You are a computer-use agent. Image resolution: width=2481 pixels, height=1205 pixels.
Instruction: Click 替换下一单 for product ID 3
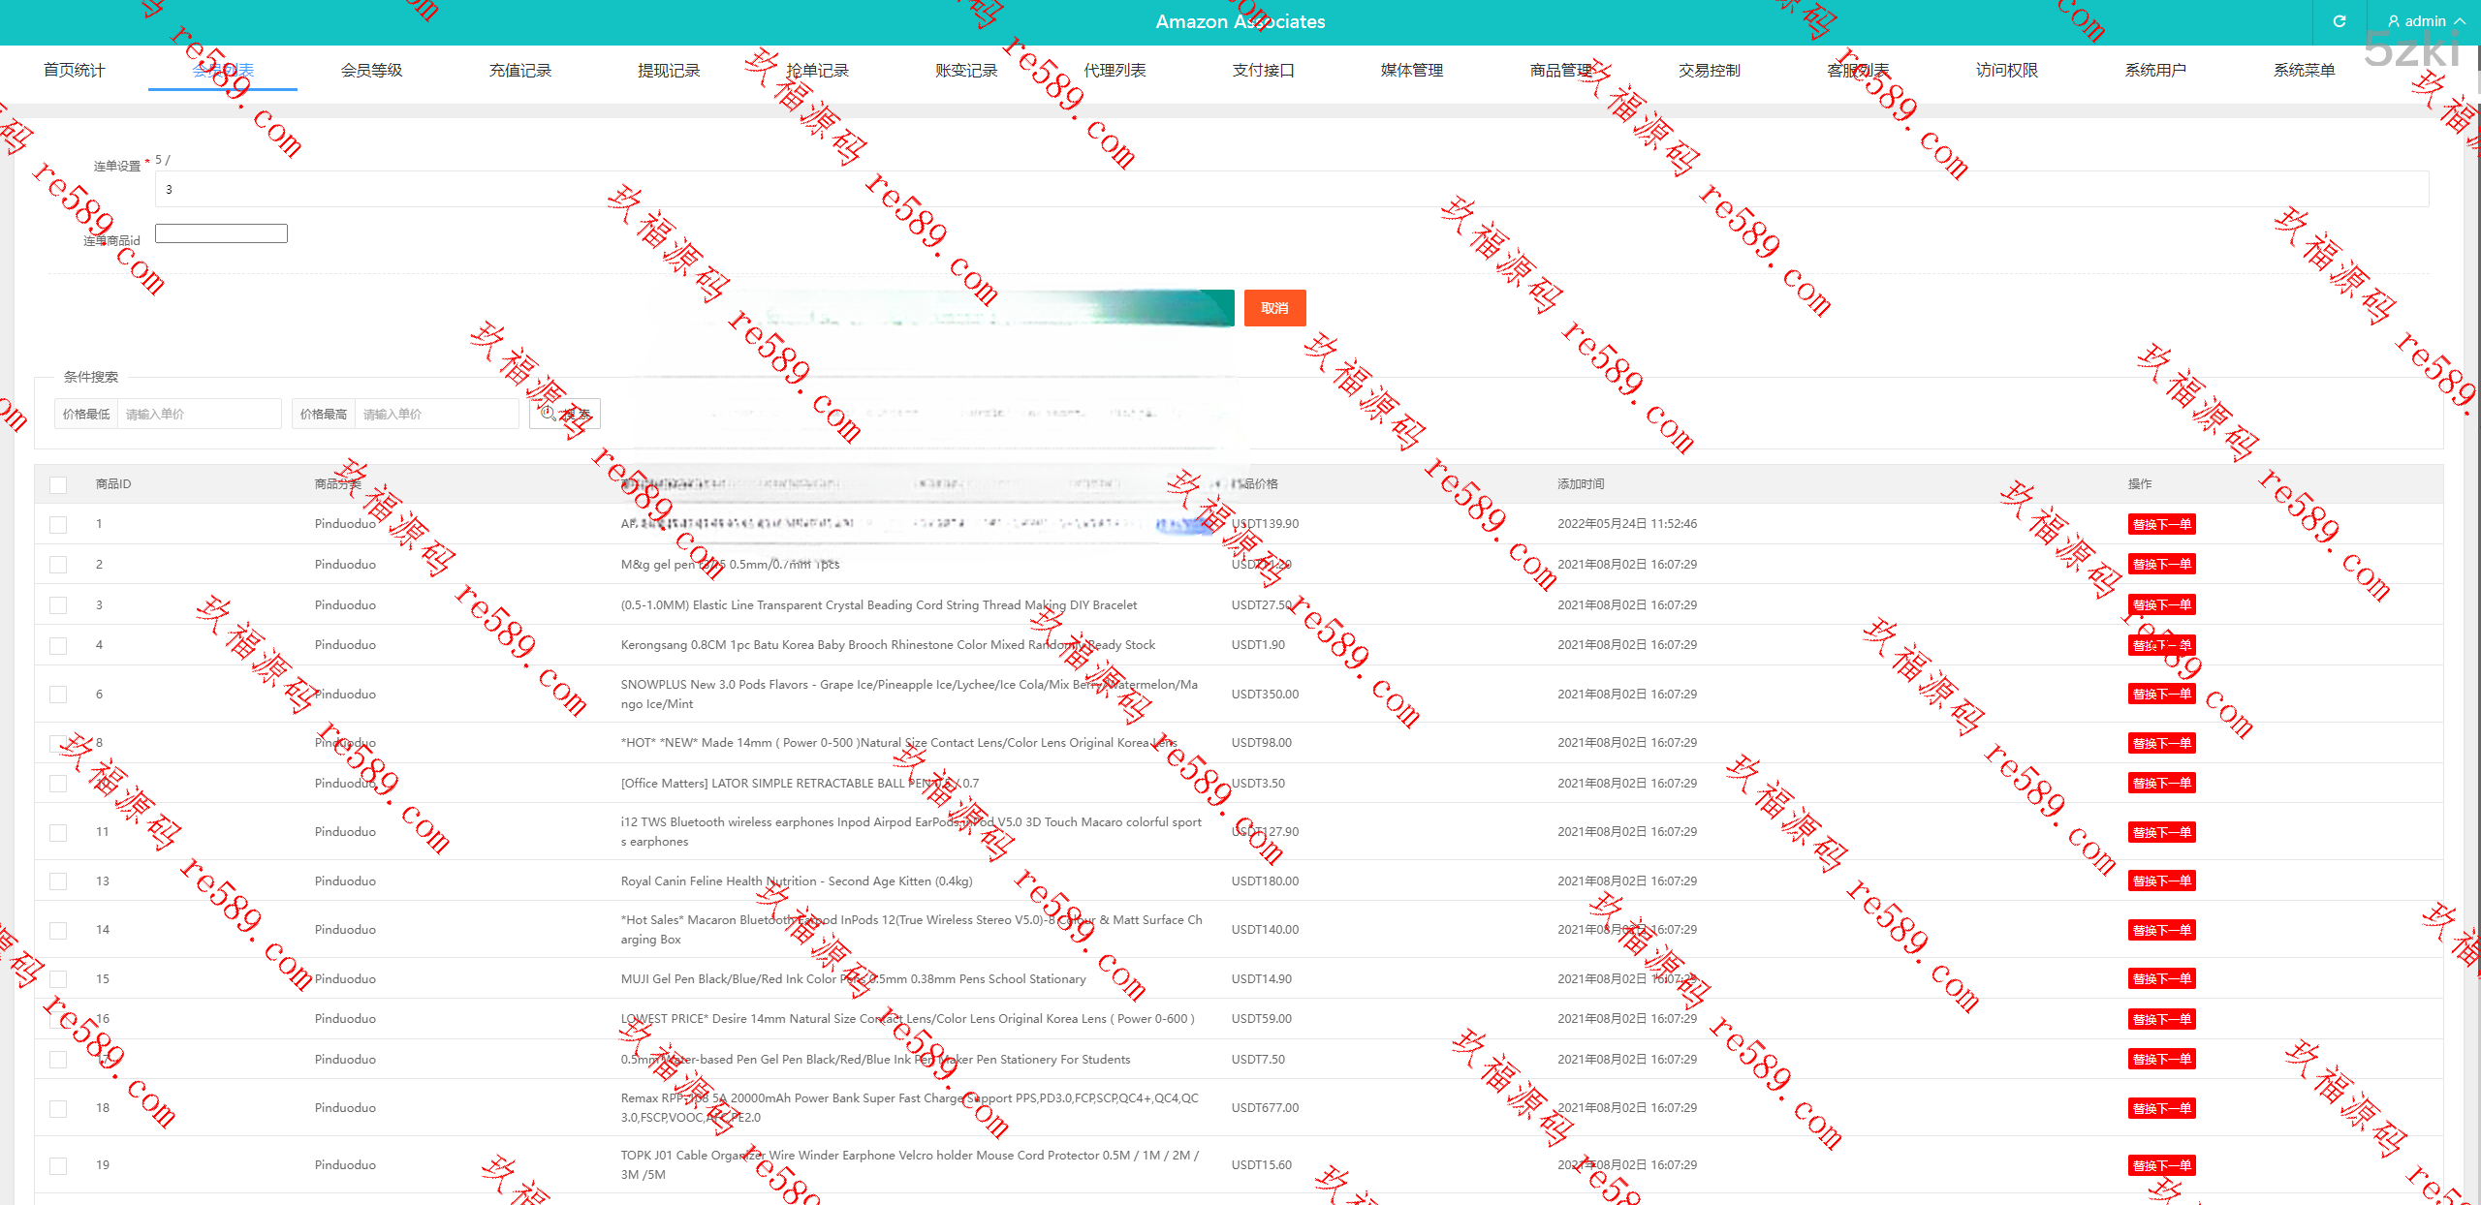(x=2161, y=604)
